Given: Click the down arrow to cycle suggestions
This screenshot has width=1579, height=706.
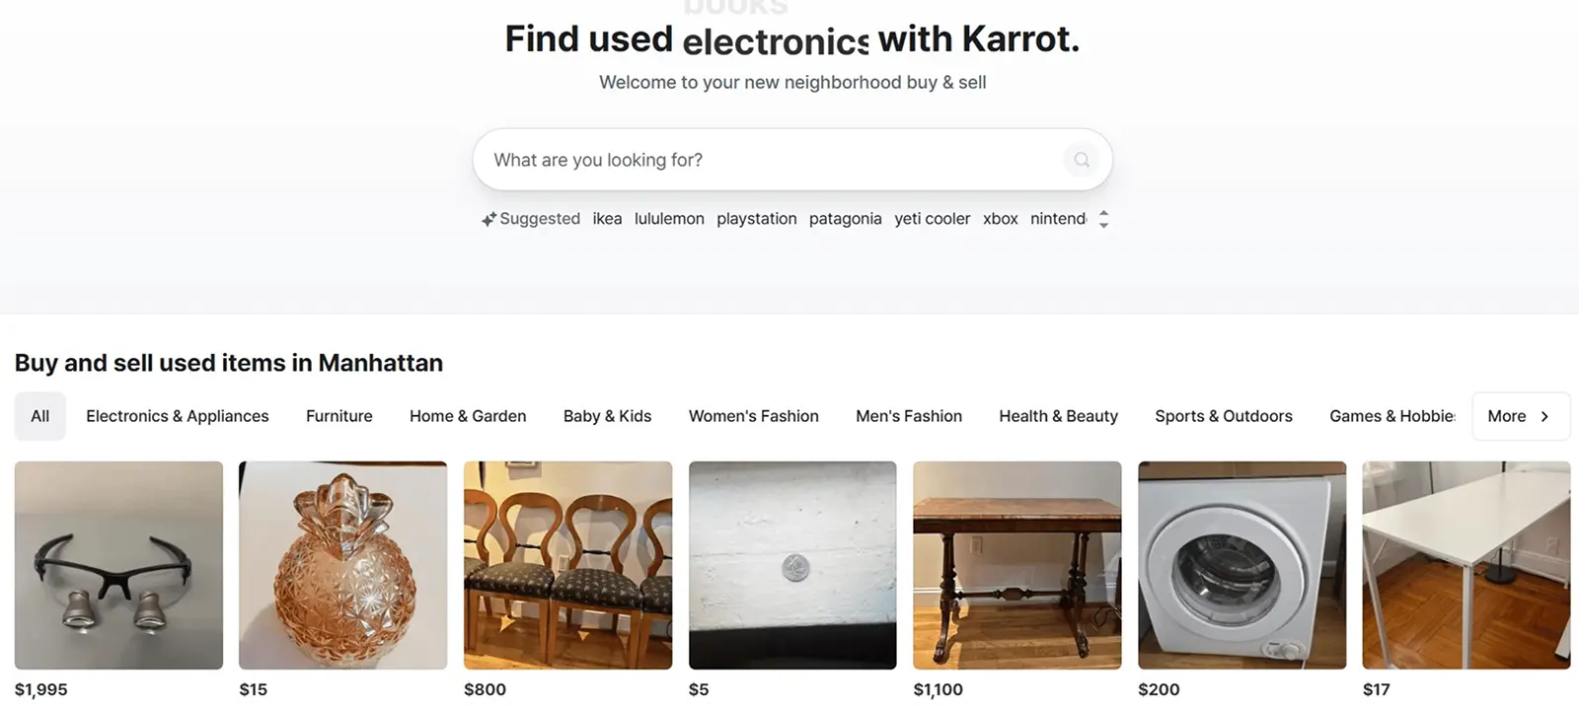Looking at the screenshot, I should coord(1104,224).
